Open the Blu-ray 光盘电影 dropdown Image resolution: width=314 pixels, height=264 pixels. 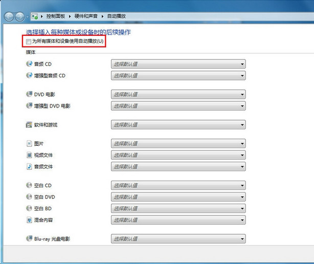point(178,239)
